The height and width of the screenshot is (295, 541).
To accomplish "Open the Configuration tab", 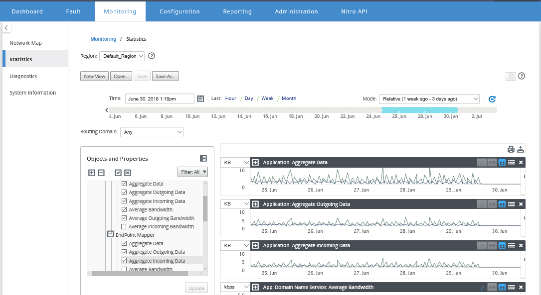I will 180,11.
